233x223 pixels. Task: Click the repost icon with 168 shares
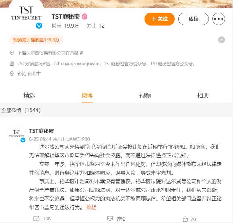click(x=36, y=219)
